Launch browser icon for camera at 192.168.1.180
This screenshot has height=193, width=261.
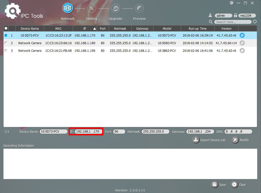(x=242, y=43)
